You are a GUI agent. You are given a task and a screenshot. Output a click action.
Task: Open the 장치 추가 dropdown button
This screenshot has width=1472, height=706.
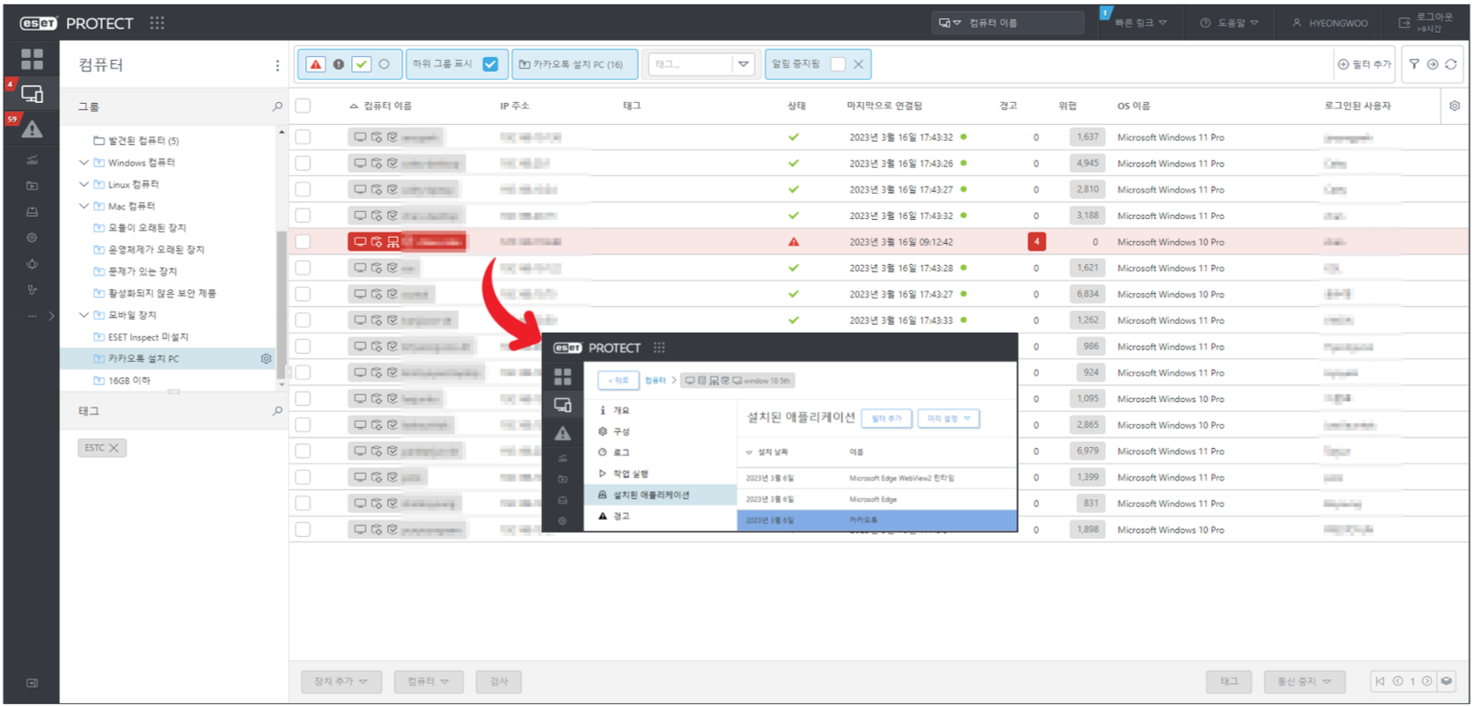pos(341,681)
